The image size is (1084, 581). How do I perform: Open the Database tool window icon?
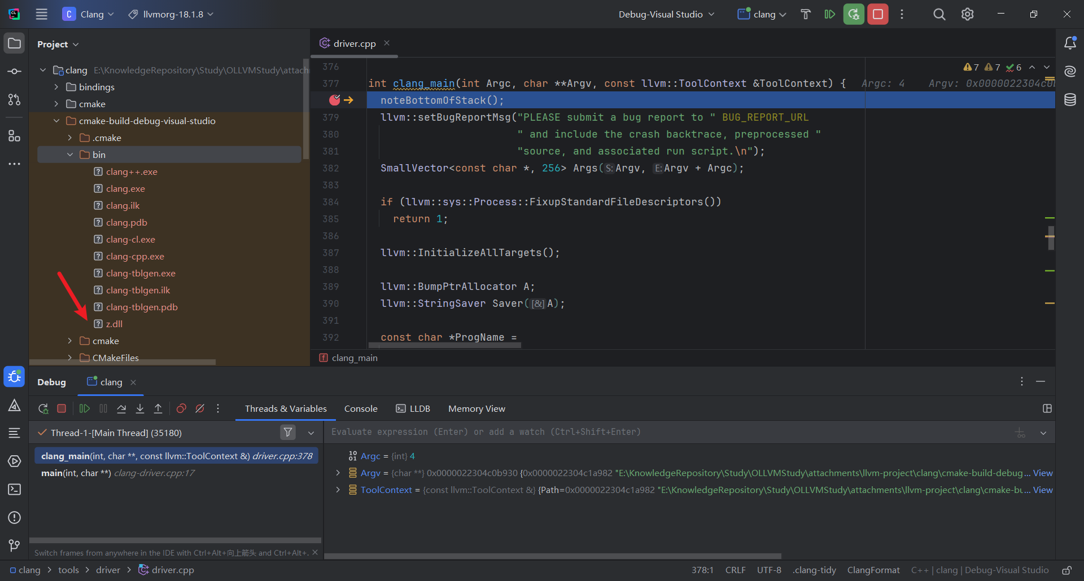[x=1069, y=100]
